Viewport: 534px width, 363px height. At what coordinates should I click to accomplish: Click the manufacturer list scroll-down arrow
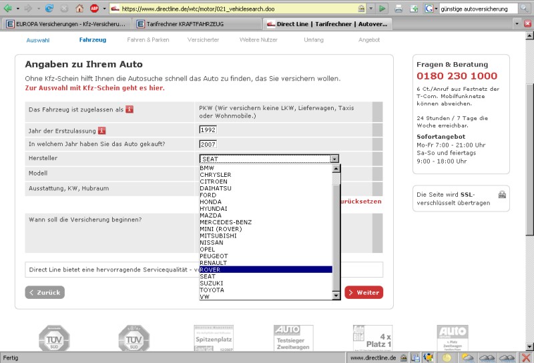(336, 296)
